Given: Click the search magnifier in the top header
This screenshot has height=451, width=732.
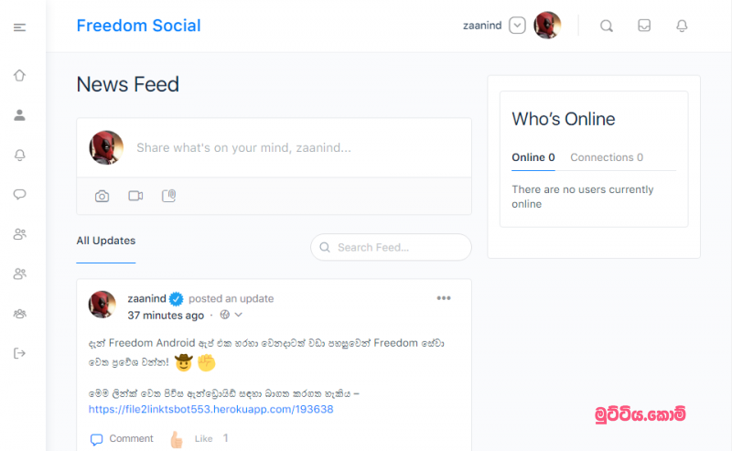Looking at the screenshot, I should [607, 26].
